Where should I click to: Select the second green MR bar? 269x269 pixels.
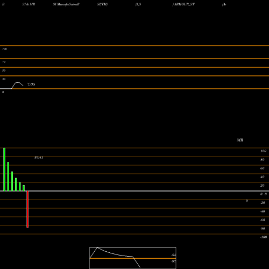(8, 176)
